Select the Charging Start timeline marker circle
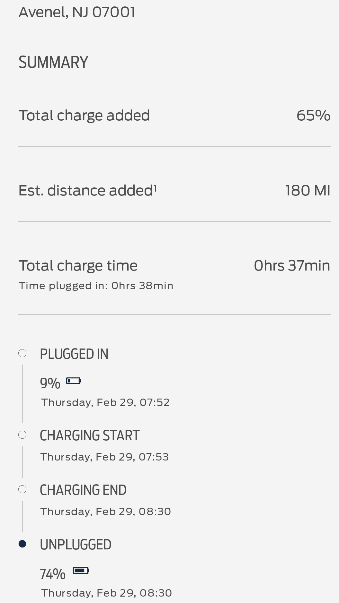The image size is (339, 603). click(x=22, y=435)
